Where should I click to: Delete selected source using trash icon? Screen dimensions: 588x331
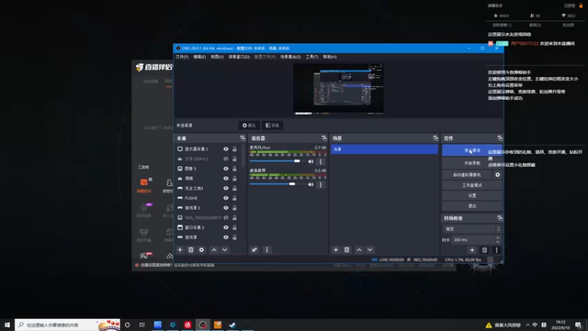pyautogui.click(x=191, y=250)
